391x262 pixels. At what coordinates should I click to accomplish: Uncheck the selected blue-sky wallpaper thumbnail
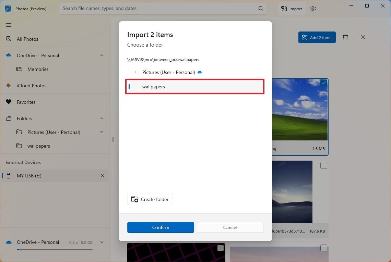point(323,83)
